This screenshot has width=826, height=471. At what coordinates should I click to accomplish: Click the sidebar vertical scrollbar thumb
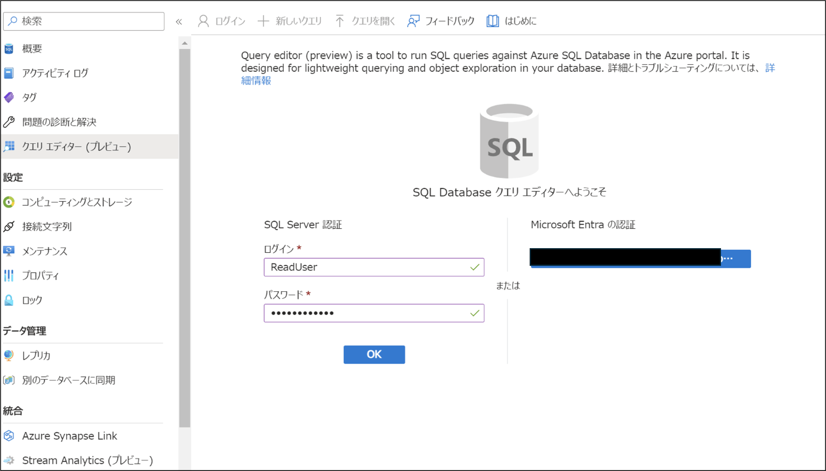(x=185, y=238)
